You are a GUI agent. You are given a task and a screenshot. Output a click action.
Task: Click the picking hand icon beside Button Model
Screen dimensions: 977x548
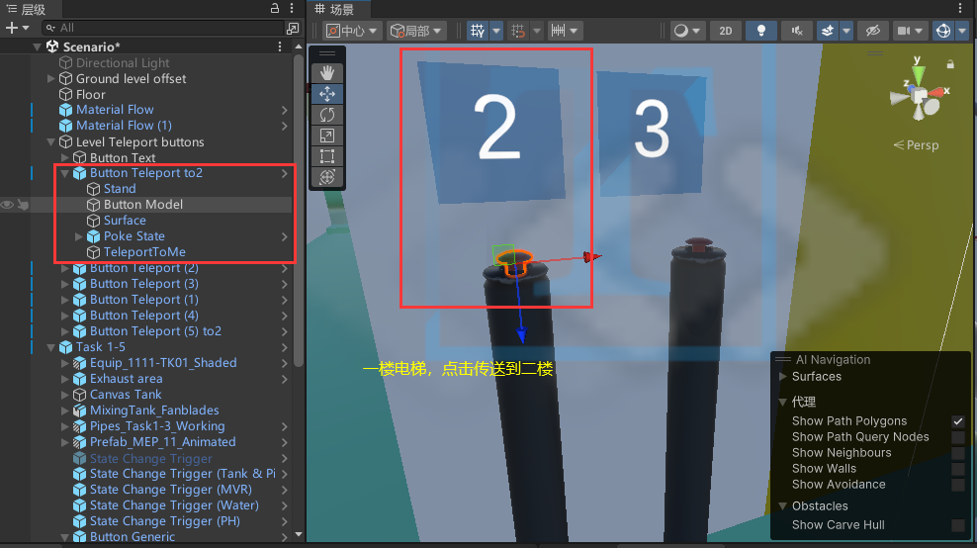click(x=22, y=205)
